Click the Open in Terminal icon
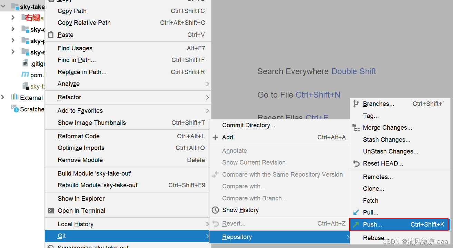 coord(51,211)
